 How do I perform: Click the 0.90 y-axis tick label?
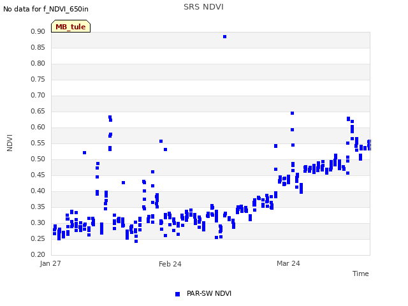coord(38,32)
